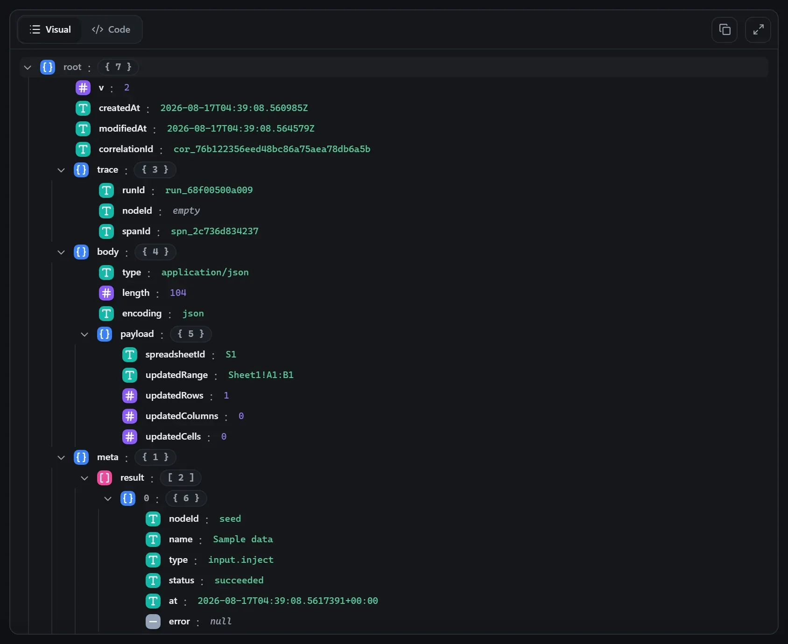Image resolution: width=788 pixels, height=644 pixels.
Task: Click the text icon beside spreadsheetId
Action: click(130, 355)
